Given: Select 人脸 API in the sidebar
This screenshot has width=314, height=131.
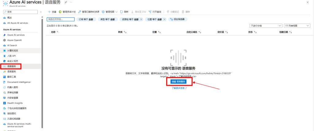Looking at the screenshot, I should coord(11,56).
